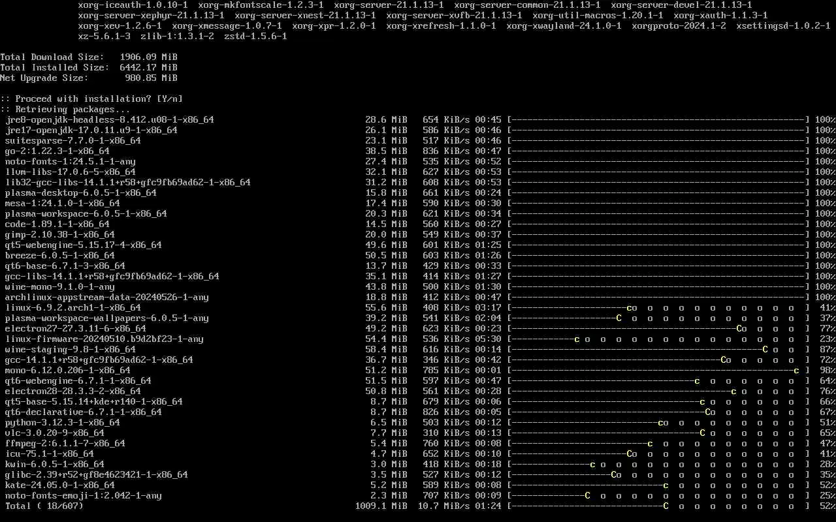Click "Net Upgrade Size:" label
The image size is (836, 522).
pos(44,78)
